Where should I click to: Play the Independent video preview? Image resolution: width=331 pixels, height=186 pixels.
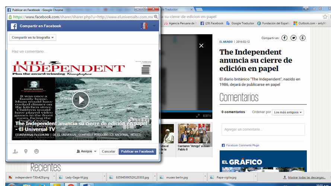coord(81,100)
